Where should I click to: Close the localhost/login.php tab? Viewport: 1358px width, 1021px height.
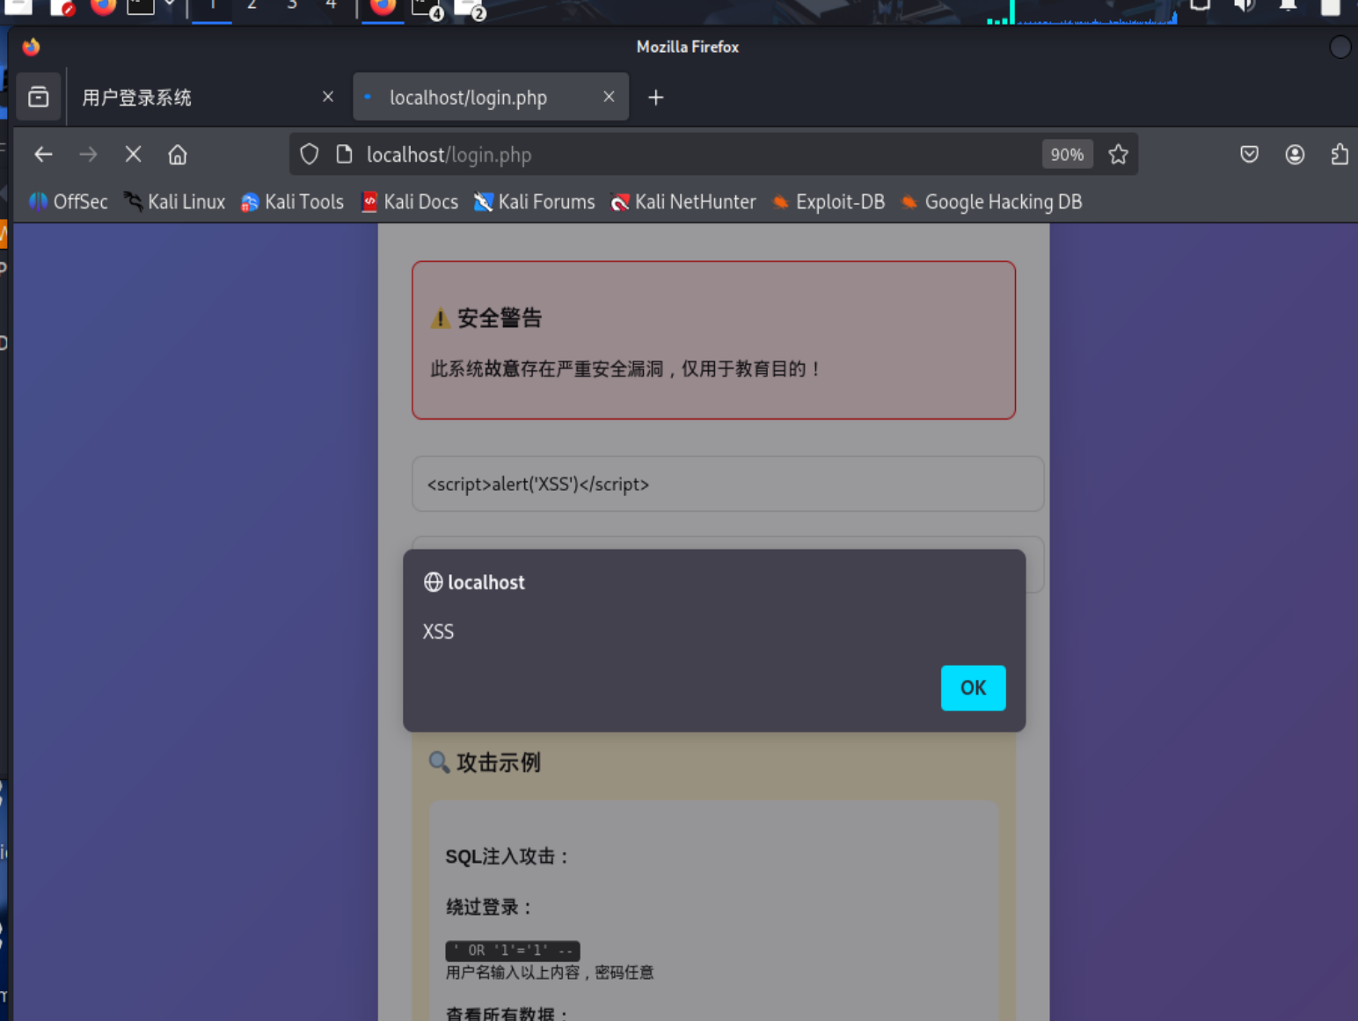[x=609, y=97]
